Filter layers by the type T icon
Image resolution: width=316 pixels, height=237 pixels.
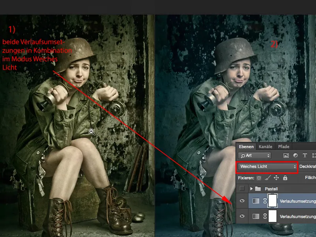click(305, 156)
